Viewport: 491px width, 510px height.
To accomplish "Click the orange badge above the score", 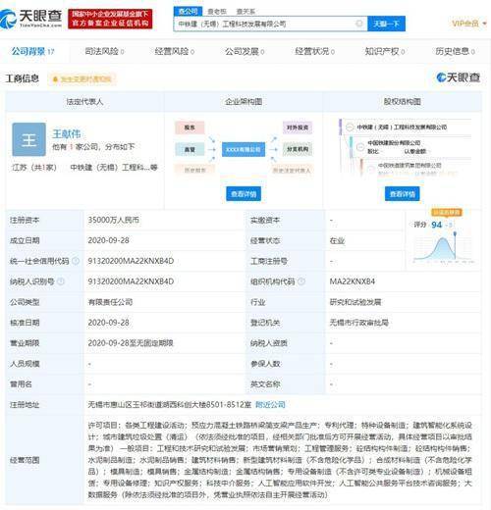I will pyautogui.click(x=447, y=213).
